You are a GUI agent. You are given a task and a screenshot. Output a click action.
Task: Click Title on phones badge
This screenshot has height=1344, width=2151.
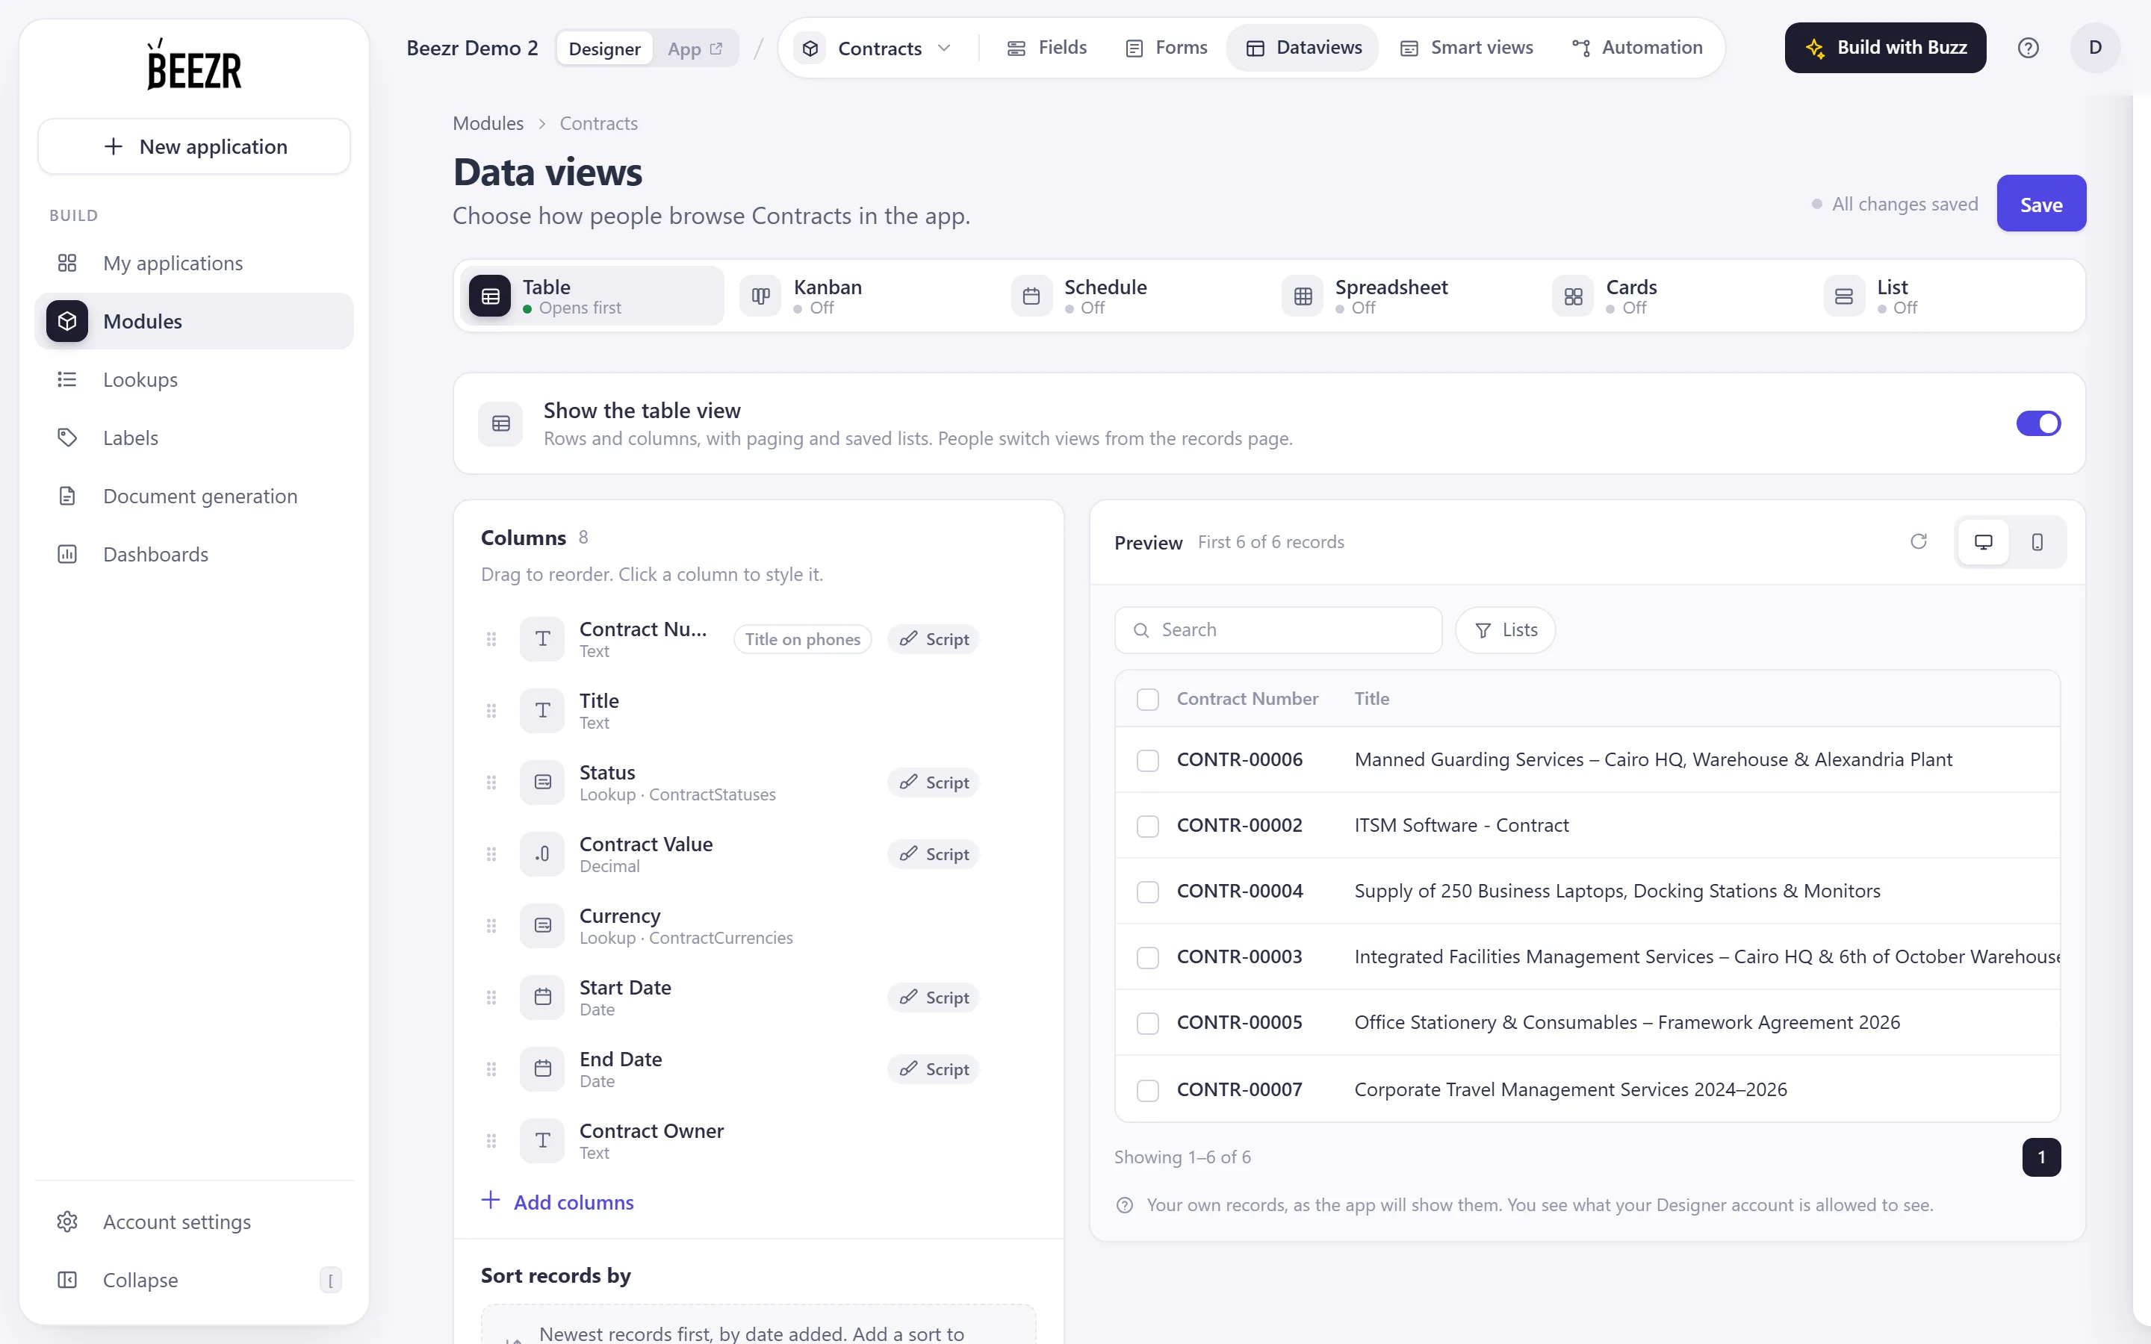point(801,639)
